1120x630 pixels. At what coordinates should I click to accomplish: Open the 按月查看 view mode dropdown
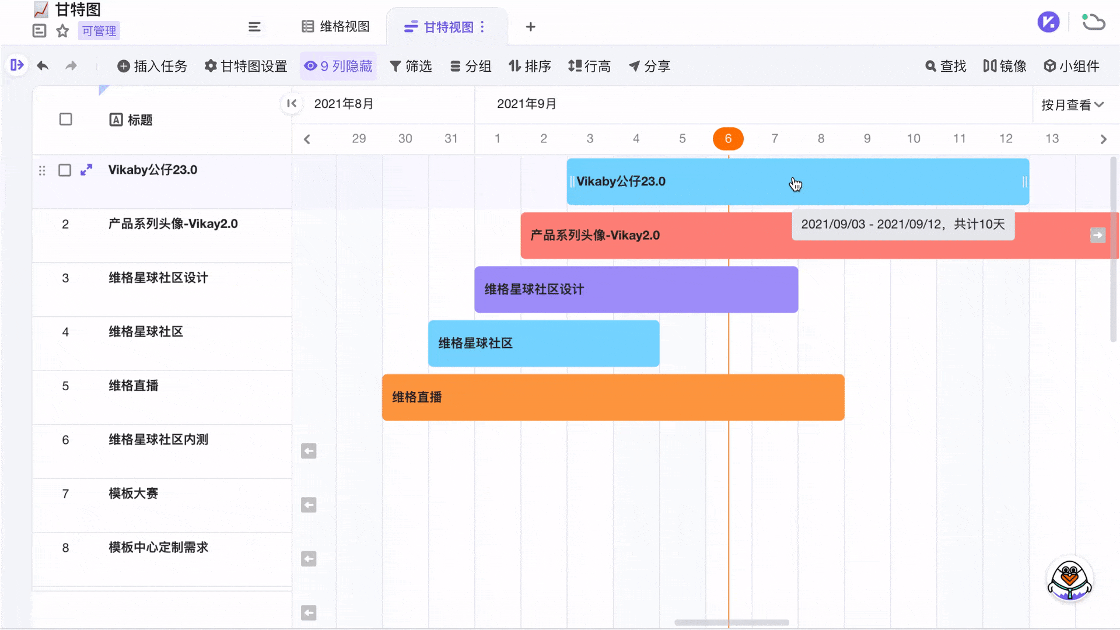coord(1073,105)
